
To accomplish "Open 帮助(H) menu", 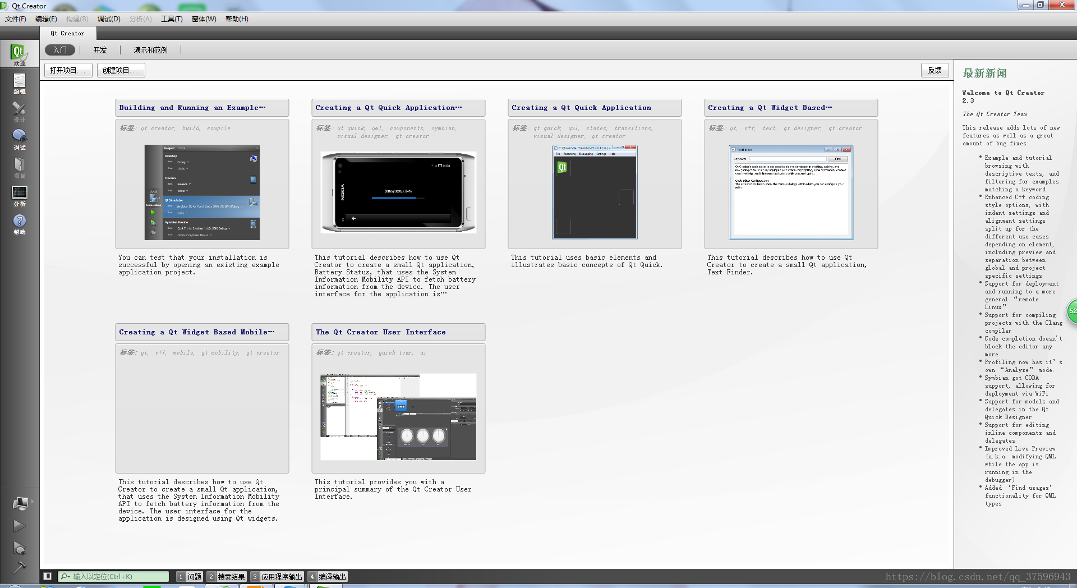I will click(x=237, y=19).
